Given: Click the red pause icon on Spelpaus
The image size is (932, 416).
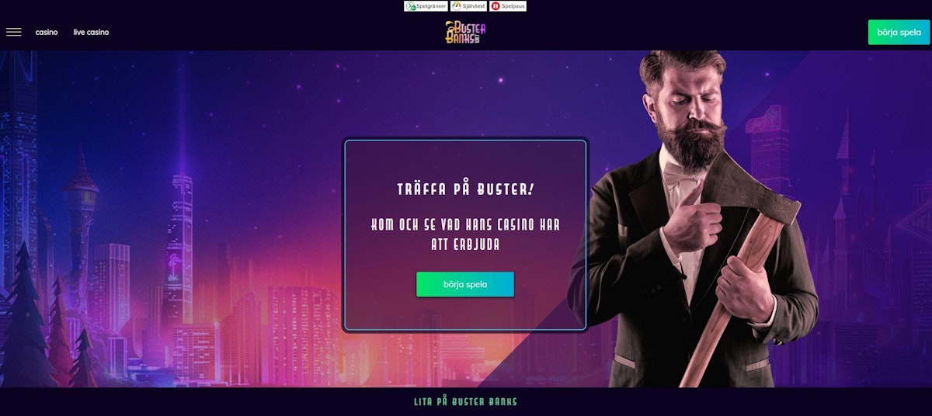Looking at the screenshot, I should 496,6.
